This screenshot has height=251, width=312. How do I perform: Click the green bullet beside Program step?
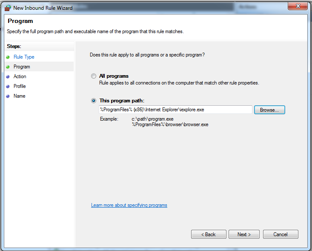8,67
